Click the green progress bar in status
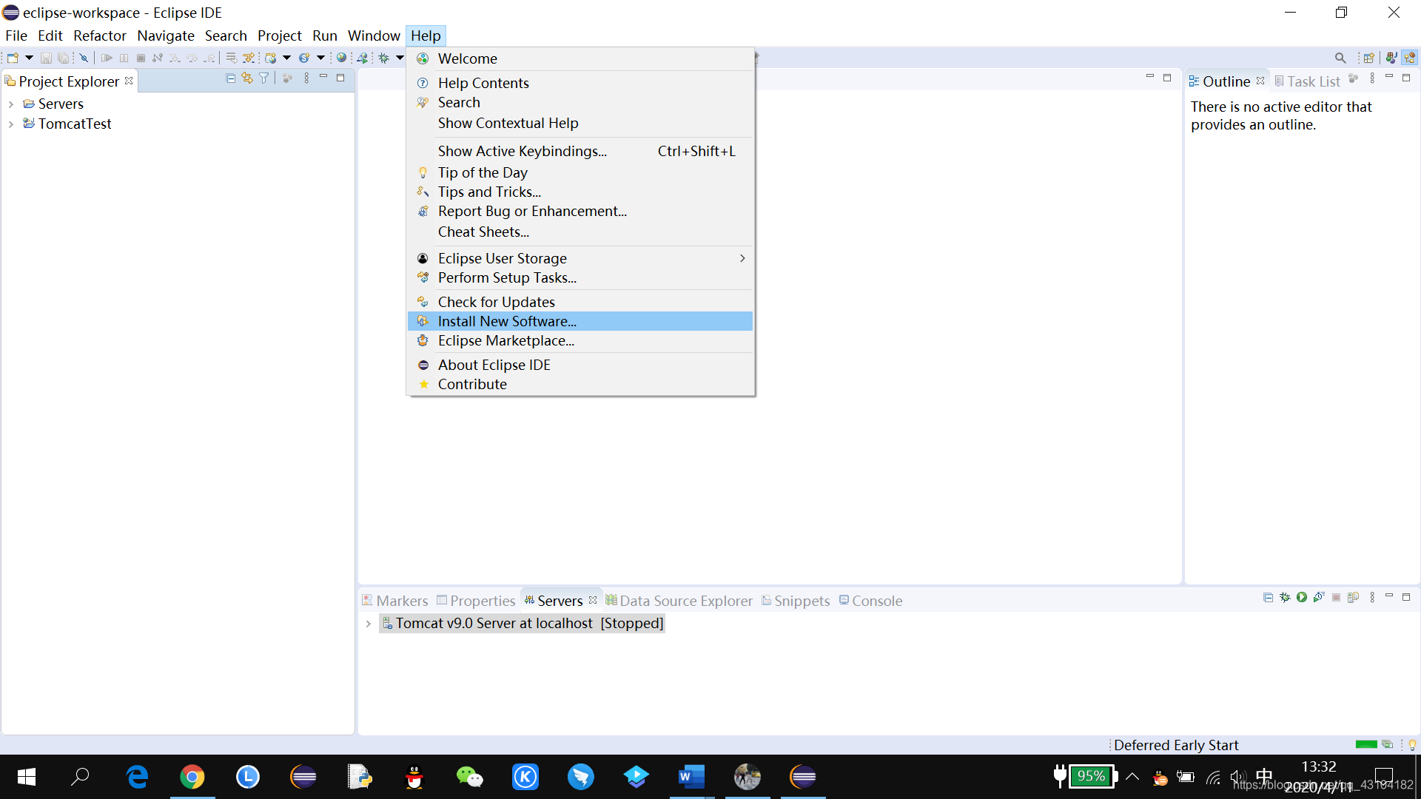Image resolution: width=1421 pixels, height=799 pixels. (x=1366, y=744)
